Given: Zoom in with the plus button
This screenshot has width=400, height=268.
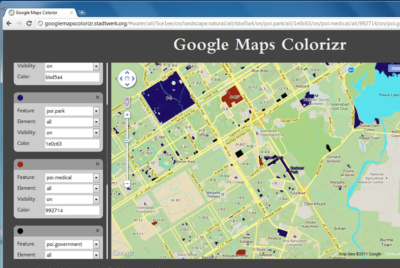Looking at the screenshot, I should point(127,115).
